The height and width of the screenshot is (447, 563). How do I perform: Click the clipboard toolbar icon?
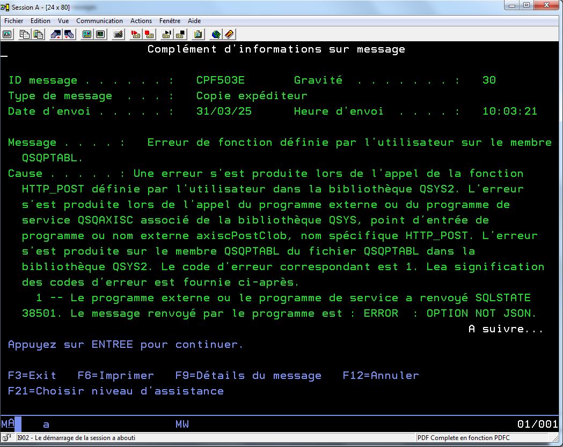click(198, 34)
